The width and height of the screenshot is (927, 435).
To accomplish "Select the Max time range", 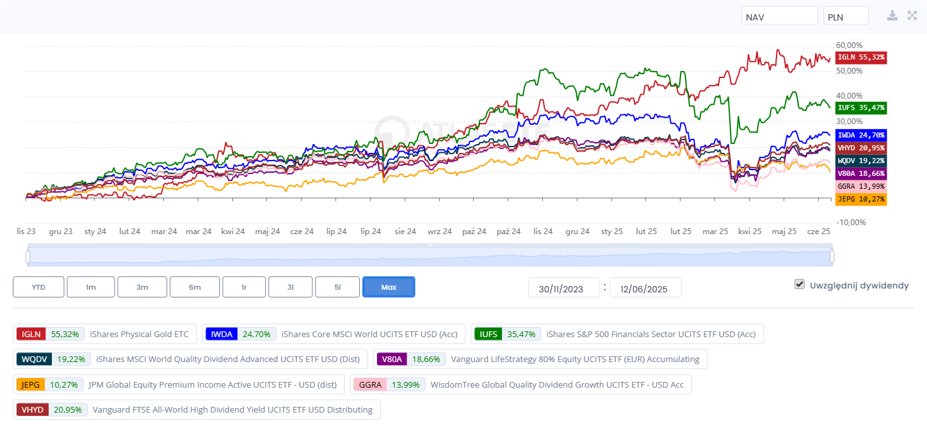I will pyautogui.click(x=389, y=287).
